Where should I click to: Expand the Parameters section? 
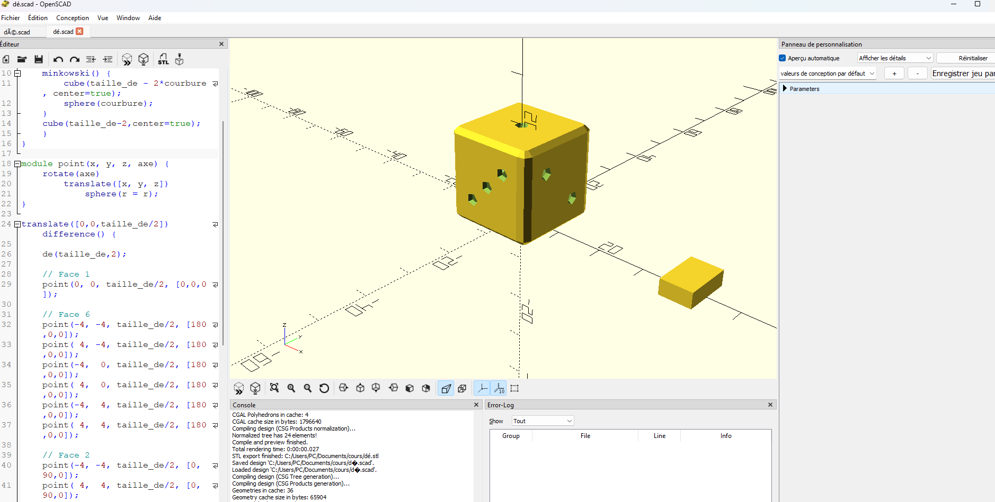(785, 89)
